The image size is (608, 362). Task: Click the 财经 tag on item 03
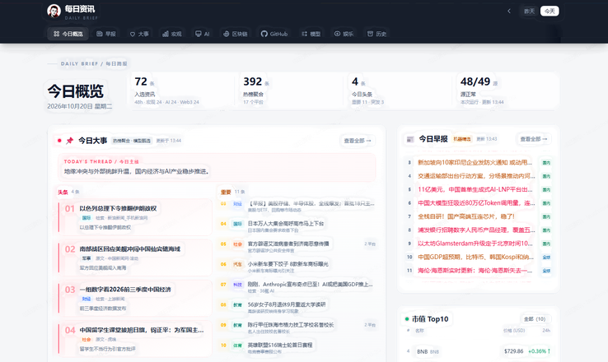coord(238,204)
